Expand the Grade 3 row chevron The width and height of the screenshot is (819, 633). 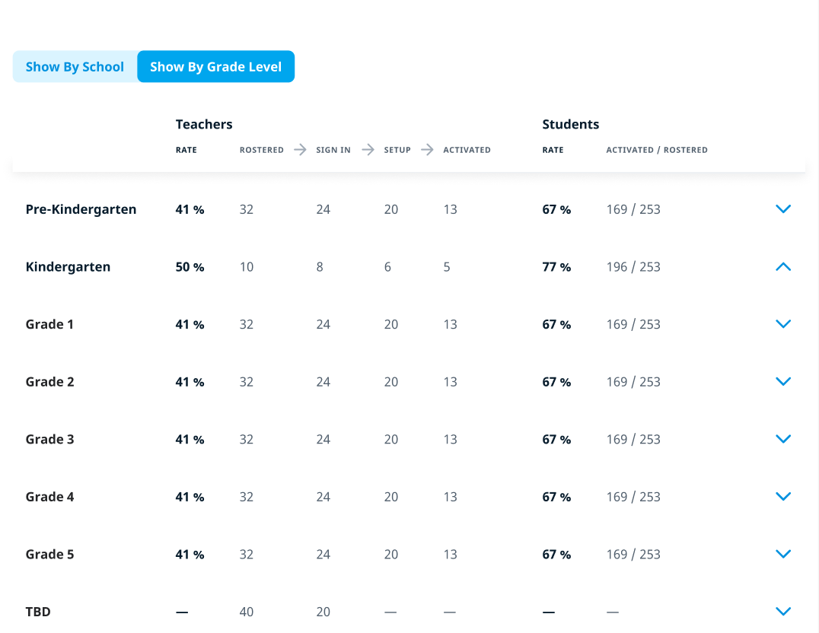coord(782,439)
